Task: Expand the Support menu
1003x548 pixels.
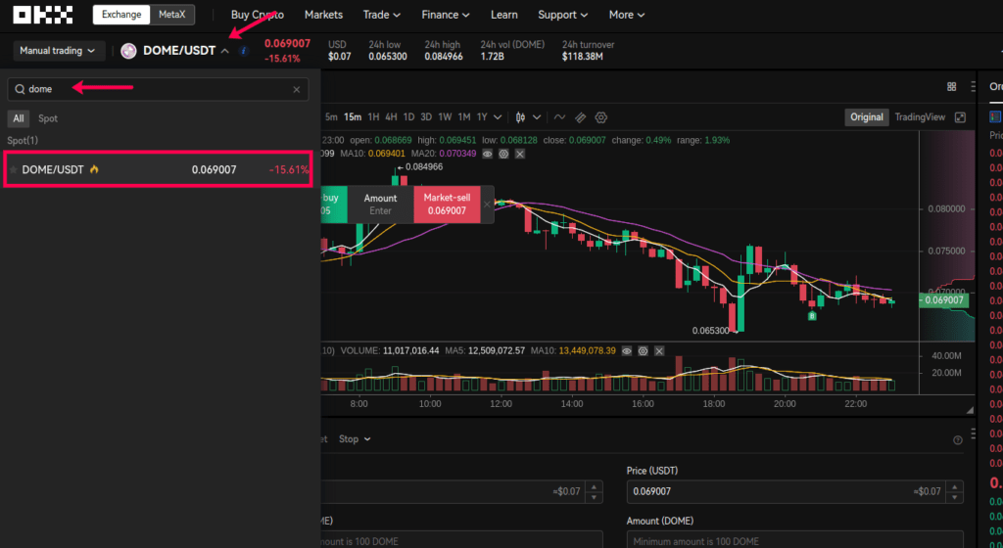Action: (x=562, y=15)
